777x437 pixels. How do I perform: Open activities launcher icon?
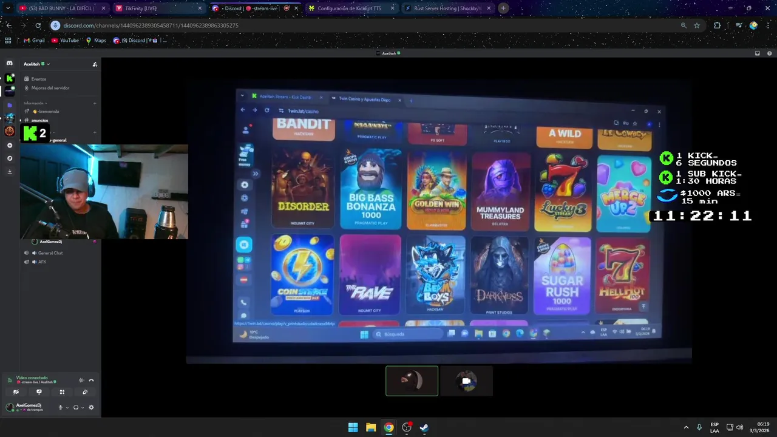click(62, 392)
